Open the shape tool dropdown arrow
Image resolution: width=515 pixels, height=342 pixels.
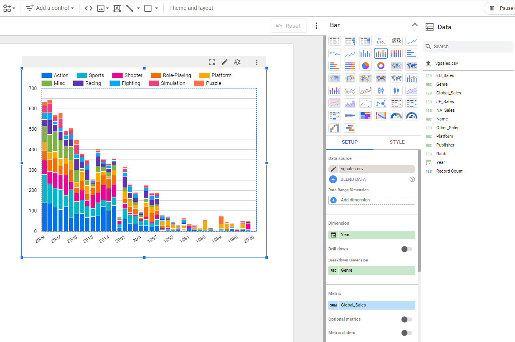pos(157,8)
